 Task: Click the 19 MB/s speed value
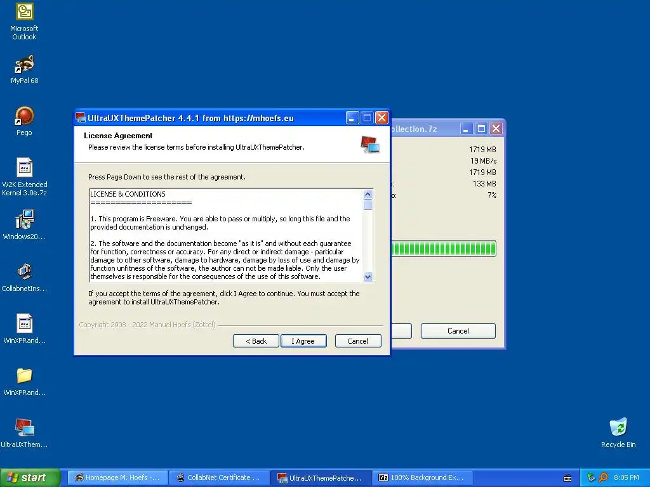[x=483, y=160]
